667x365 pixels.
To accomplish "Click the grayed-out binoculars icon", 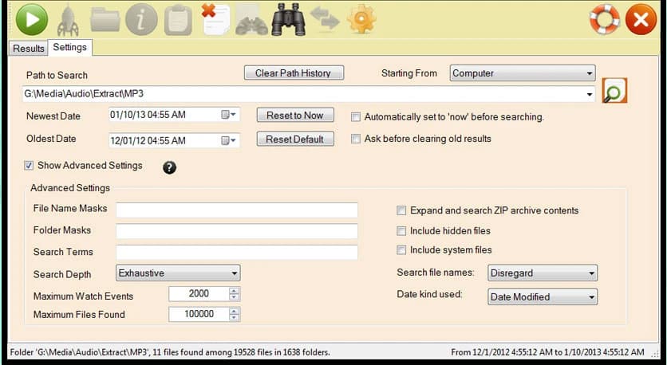I will [x=251, y=21].
